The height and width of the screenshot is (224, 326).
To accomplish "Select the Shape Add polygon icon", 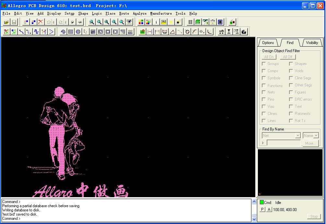I will (63, 32).
